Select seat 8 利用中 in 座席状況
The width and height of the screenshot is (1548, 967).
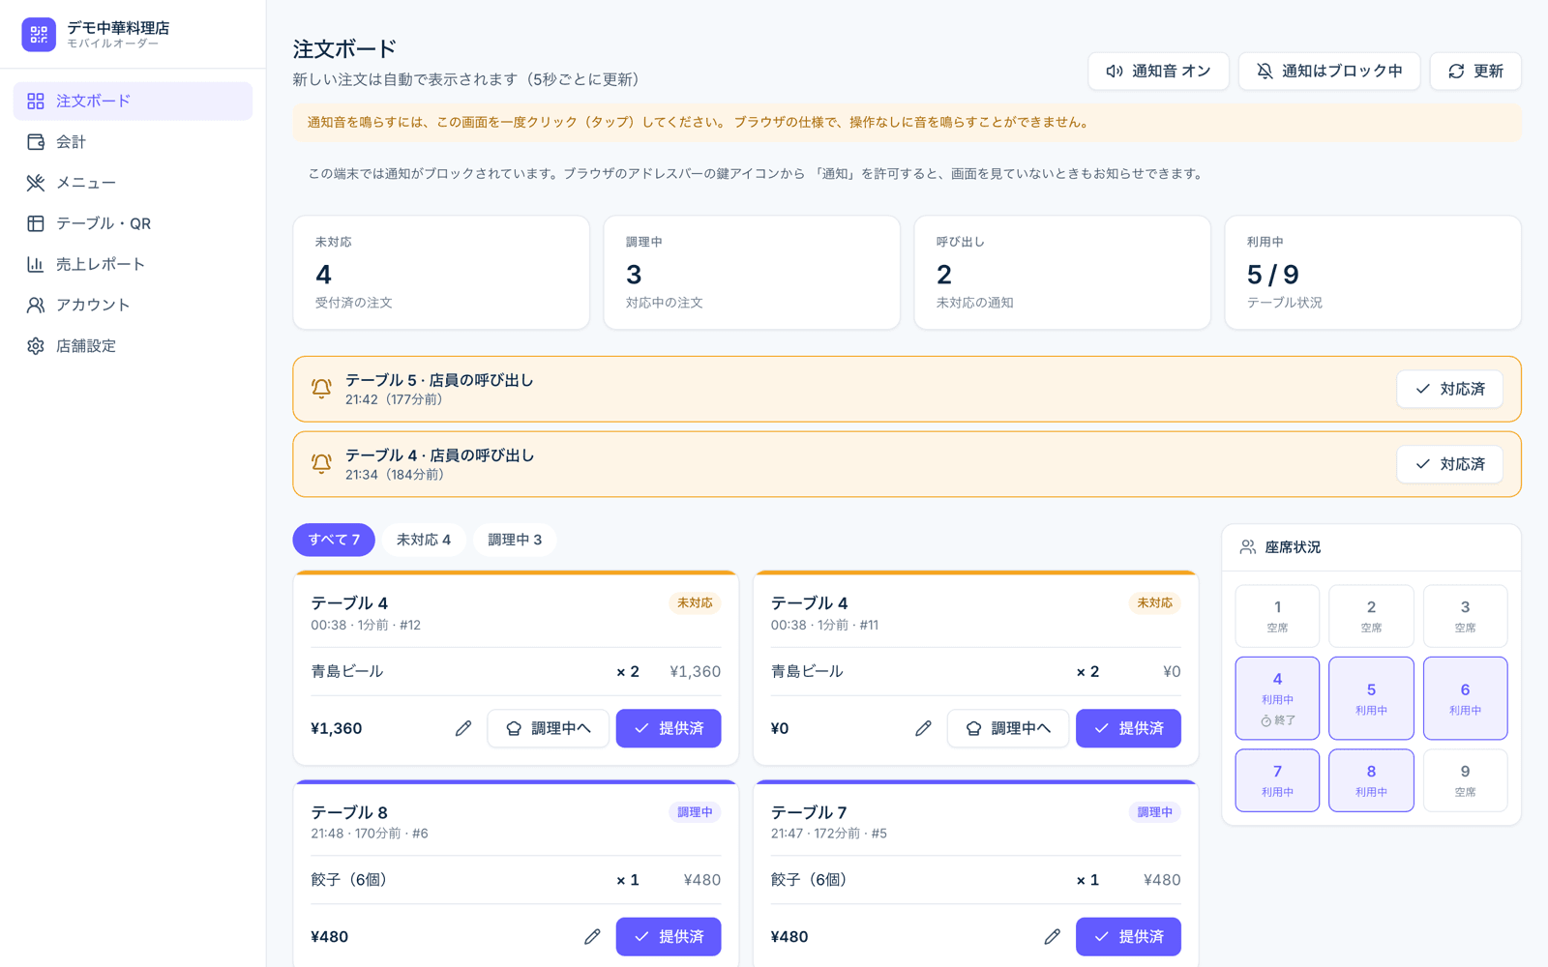tap(1371, 780)
